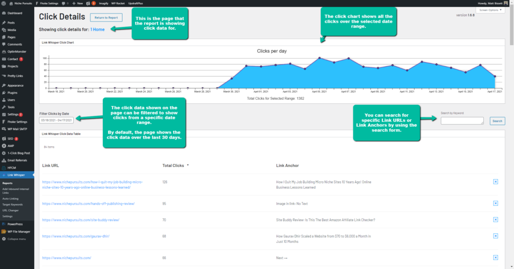Open URL Changer submenu item
This screenshot has height=269, width=514.
11,210
